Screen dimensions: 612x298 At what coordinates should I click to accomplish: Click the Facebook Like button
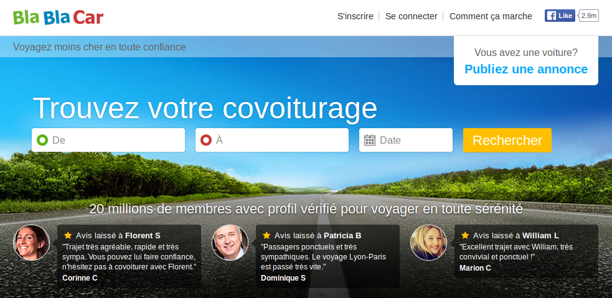[560, 16]
